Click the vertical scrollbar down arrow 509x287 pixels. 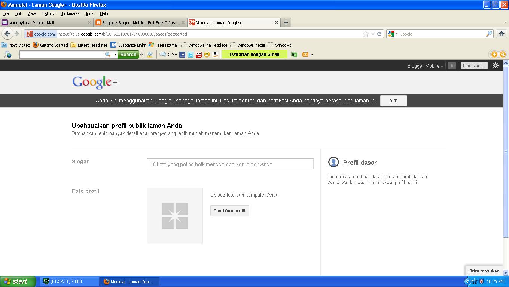[506, 272]
